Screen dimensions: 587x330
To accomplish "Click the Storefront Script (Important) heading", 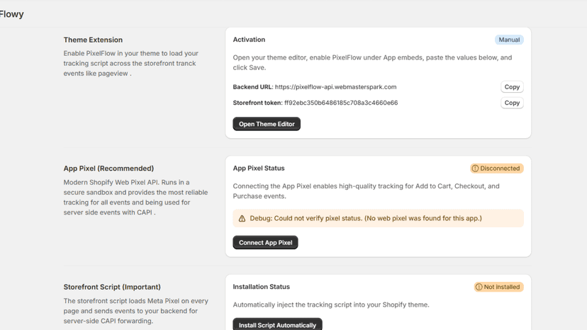I will pyautogui.click(x=112, y=287).
